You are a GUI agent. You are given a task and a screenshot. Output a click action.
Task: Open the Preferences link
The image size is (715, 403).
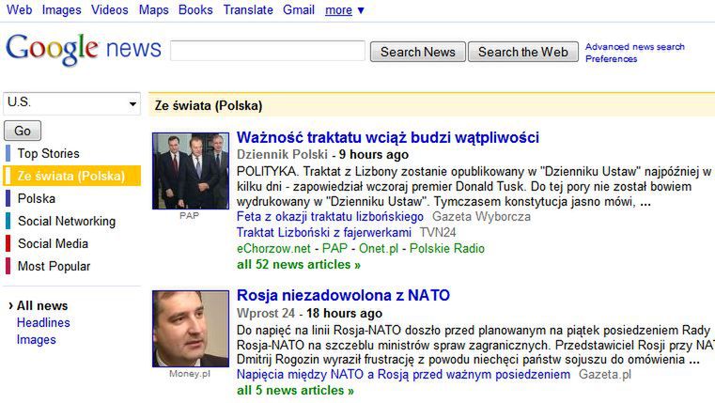pos(611,59)
